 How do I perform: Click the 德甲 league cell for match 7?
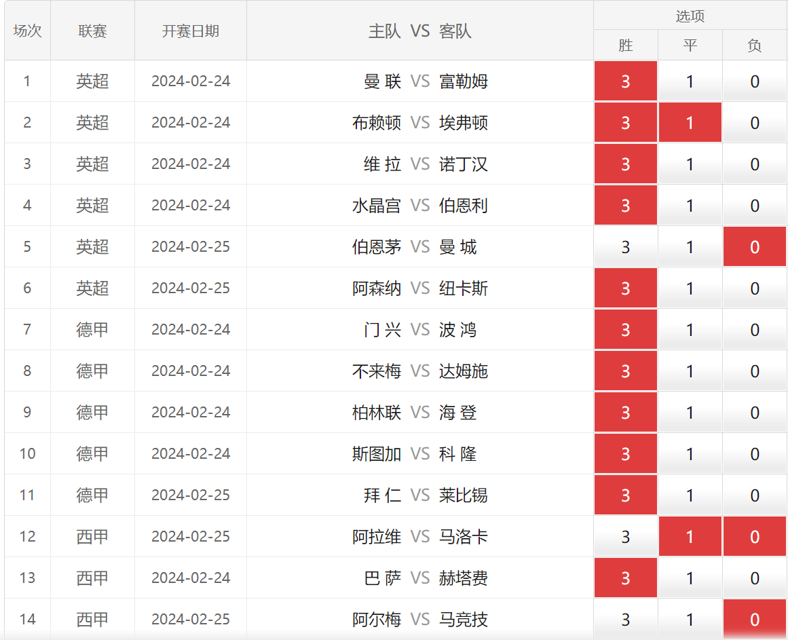(92, 330)
